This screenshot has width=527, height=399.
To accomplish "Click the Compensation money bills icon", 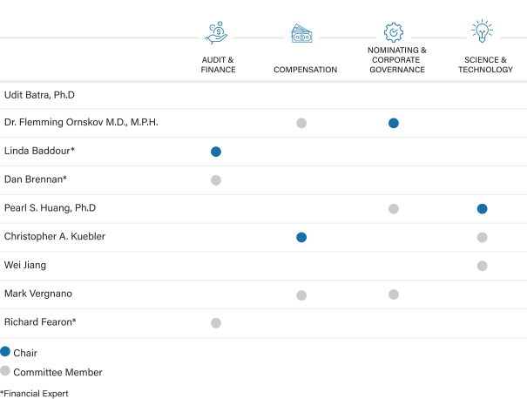I will [301, 35].
